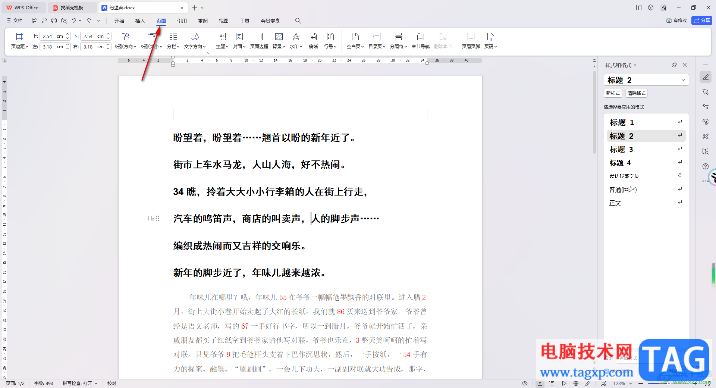Screen dimensions: 716x388
Task: Switch to page layout view in status bar
Action: [x=540, y=383]
